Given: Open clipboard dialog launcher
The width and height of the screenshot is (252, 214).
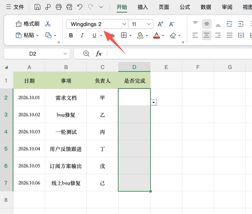Looking at the screenshot, I should pos(58,42).
